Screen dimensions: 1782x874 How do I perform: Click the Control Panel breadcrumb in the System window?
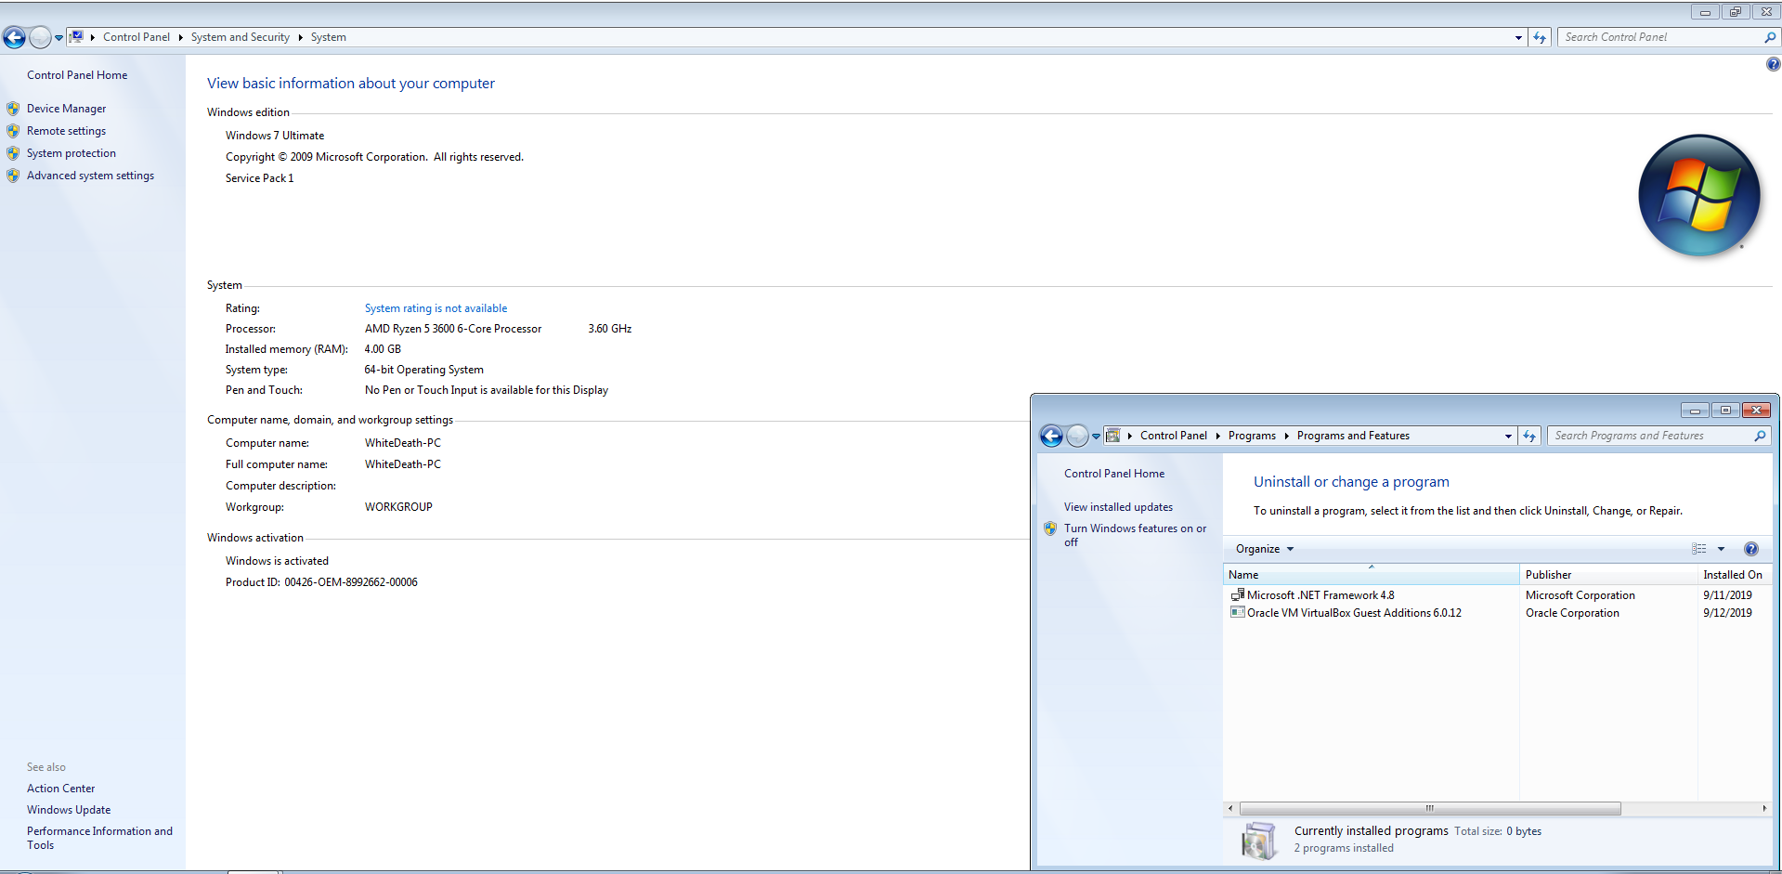click(137, 37)
